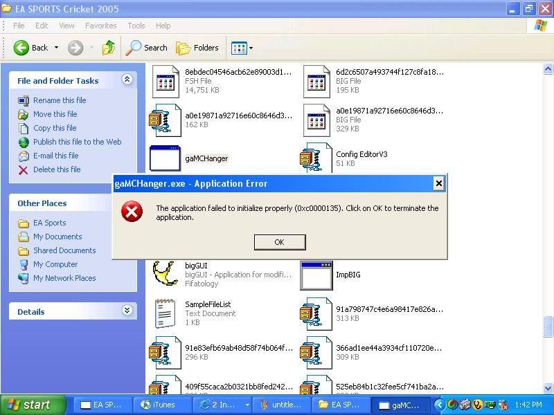Open the Internet Explorer taskbar group
This screenshot has width=554, height=415.
click(222, 405)
